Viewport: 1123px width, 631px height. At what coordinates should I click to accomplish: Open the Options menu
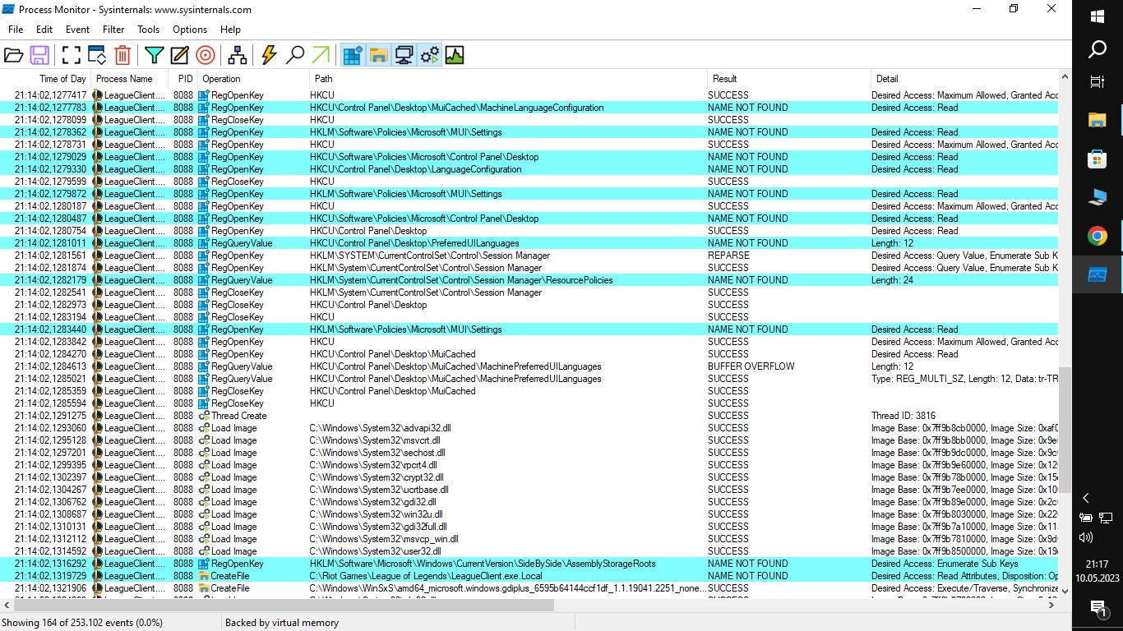tap(190, 30)
